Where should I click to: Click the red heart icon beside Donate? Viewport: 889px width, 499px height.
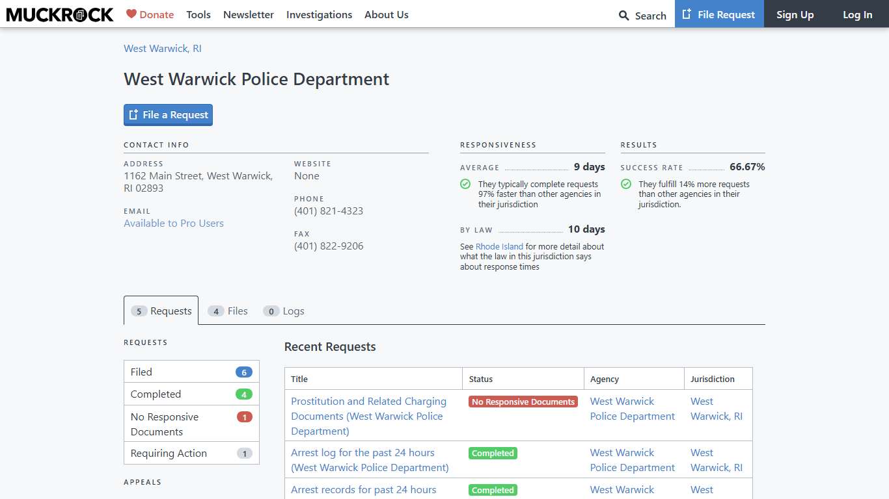click(132, 14)
